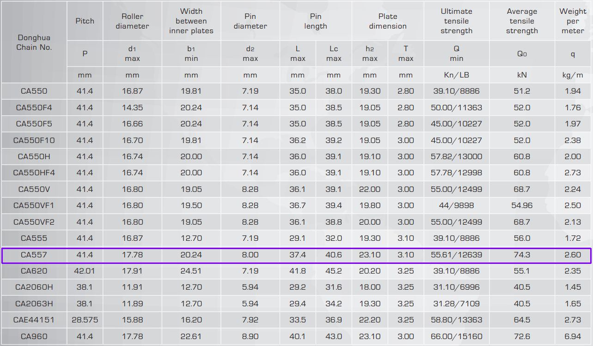This screenshot has height=346, width=593.
Task: Select the CA2063H chain number cell
Action: (x=34, y=304)
